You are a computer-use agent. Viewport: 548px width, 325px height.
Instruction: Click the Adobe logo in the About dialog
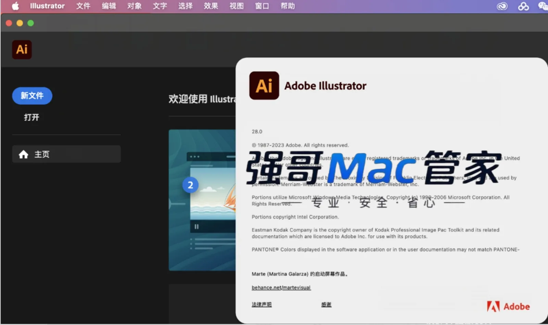[508, 306]
